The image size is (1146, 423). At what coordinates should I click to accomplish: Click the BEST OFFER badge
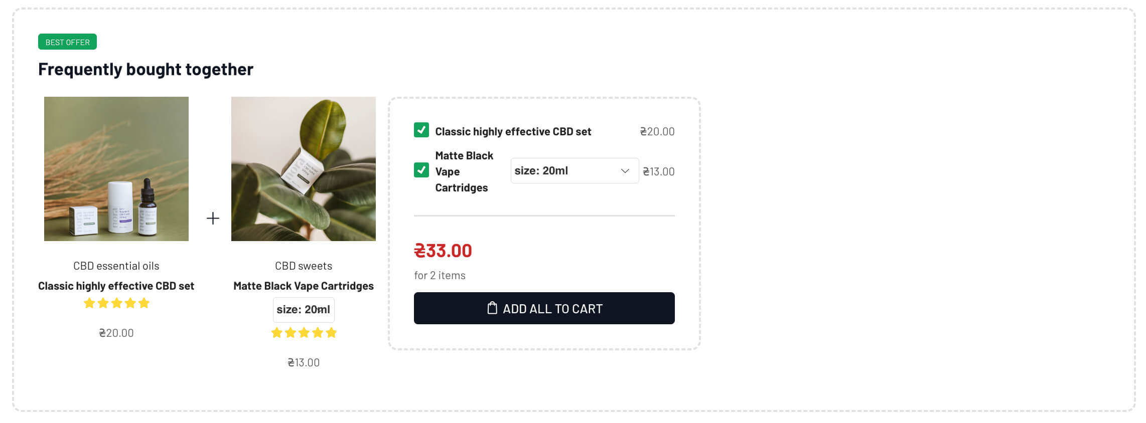click(67, 42)
